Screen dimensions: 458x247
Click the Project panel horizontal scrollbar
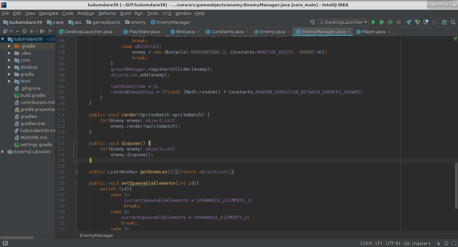click(17, 237)
